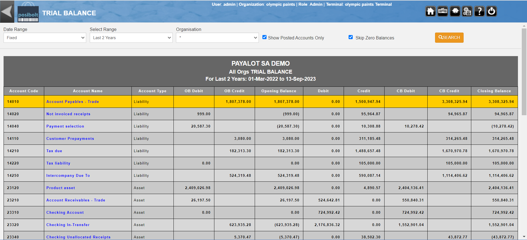This screenshot has height=240, width=527.
Task: Click the orange SEARCH button
Action: [x=449, y=37]
